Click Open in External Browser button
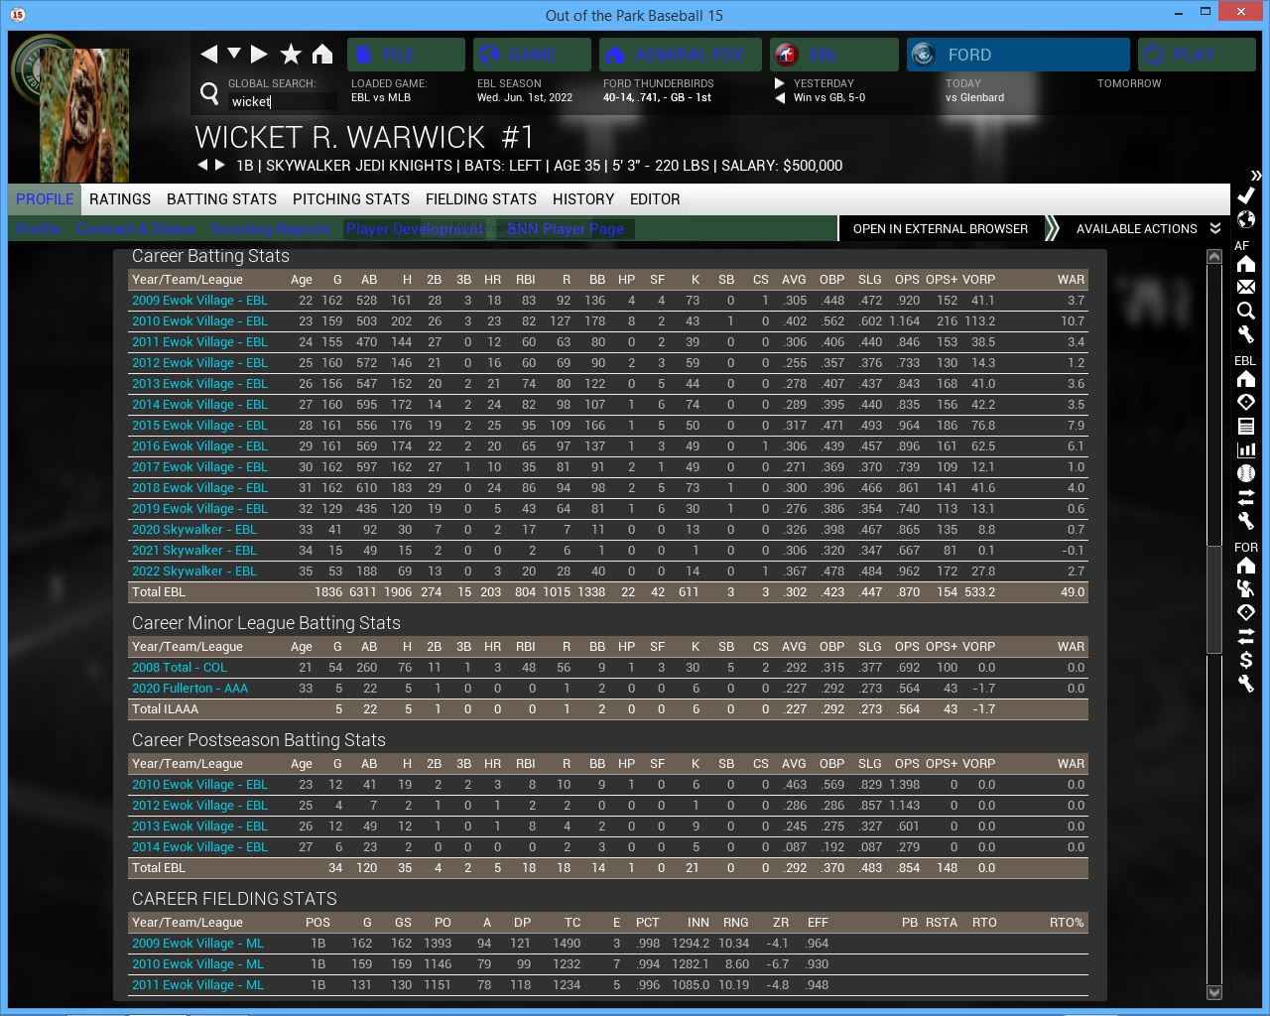Viewport: 1270px width, 1016px height. [940, 229]
